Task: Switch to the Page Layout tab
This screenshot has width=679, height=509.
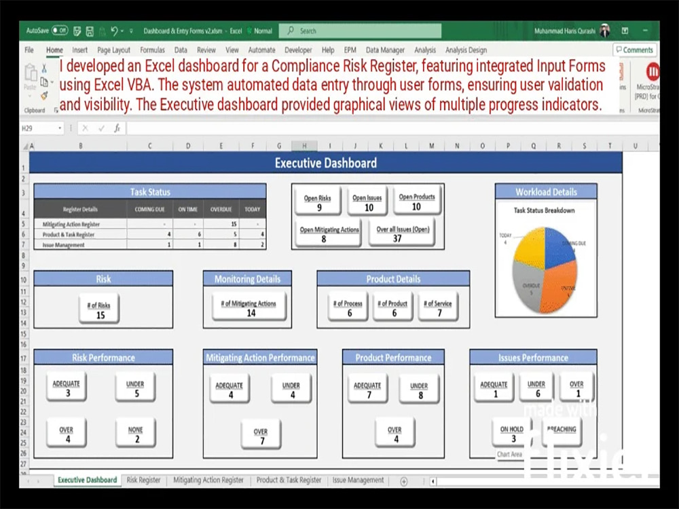Action: tap(113, 50)
